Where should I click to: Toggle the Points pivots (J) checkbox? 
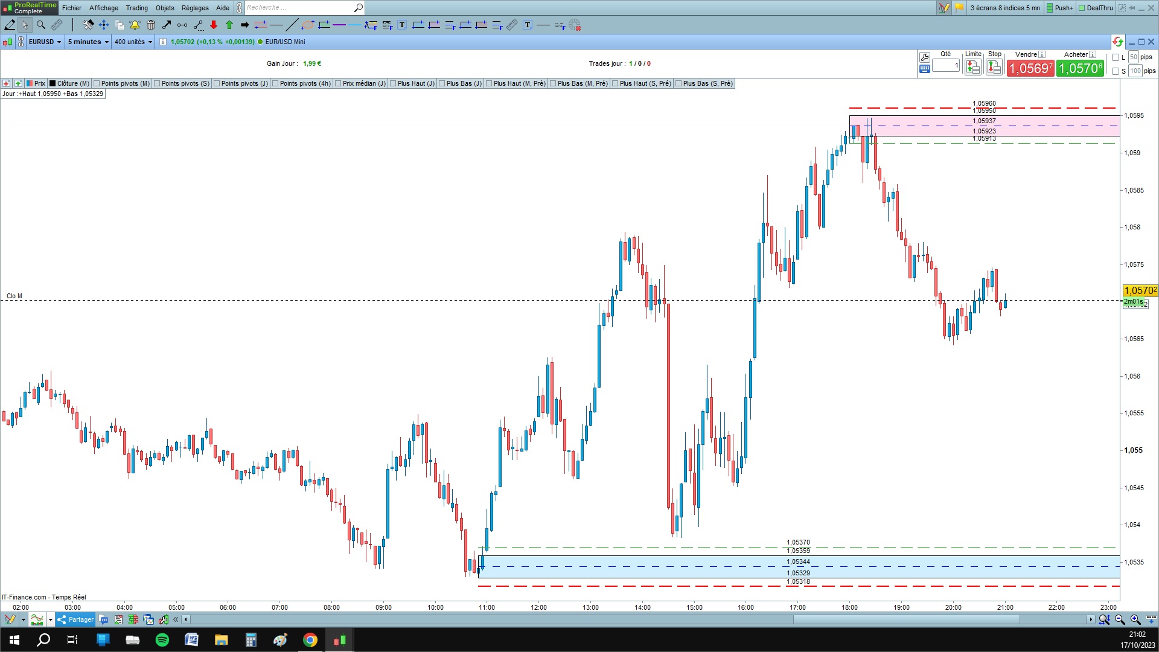click(x=217, y=83)
